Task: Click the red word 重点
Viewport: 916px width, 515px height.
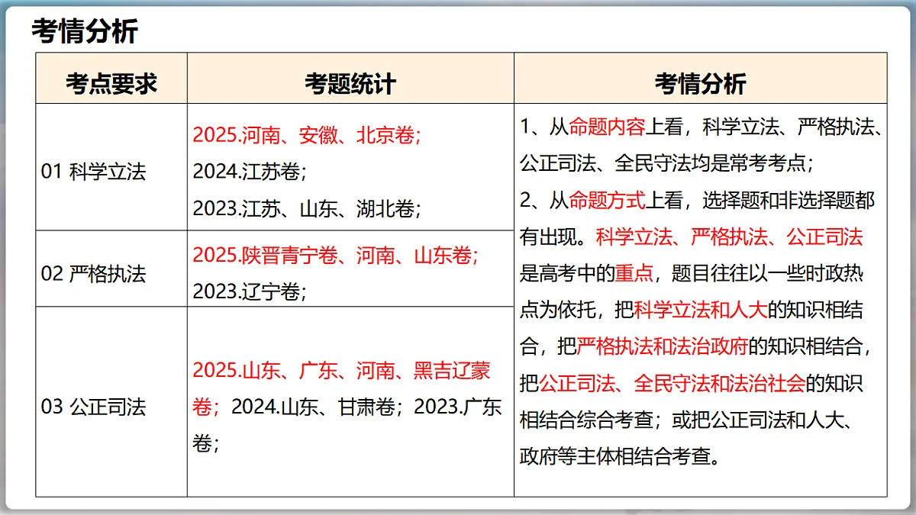Action: point(634,273)
